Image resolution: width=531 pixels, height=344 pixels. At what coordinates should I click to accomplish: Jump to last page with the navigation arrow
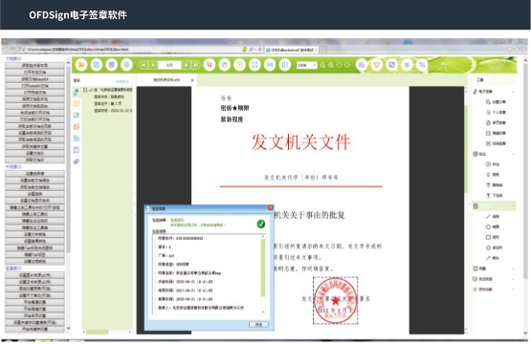click(196, 65)
